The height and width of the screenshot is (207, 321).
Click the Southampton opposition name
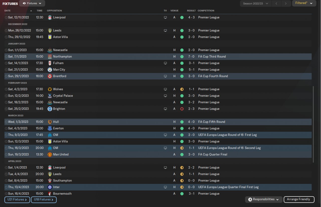(x=62, y=181)
